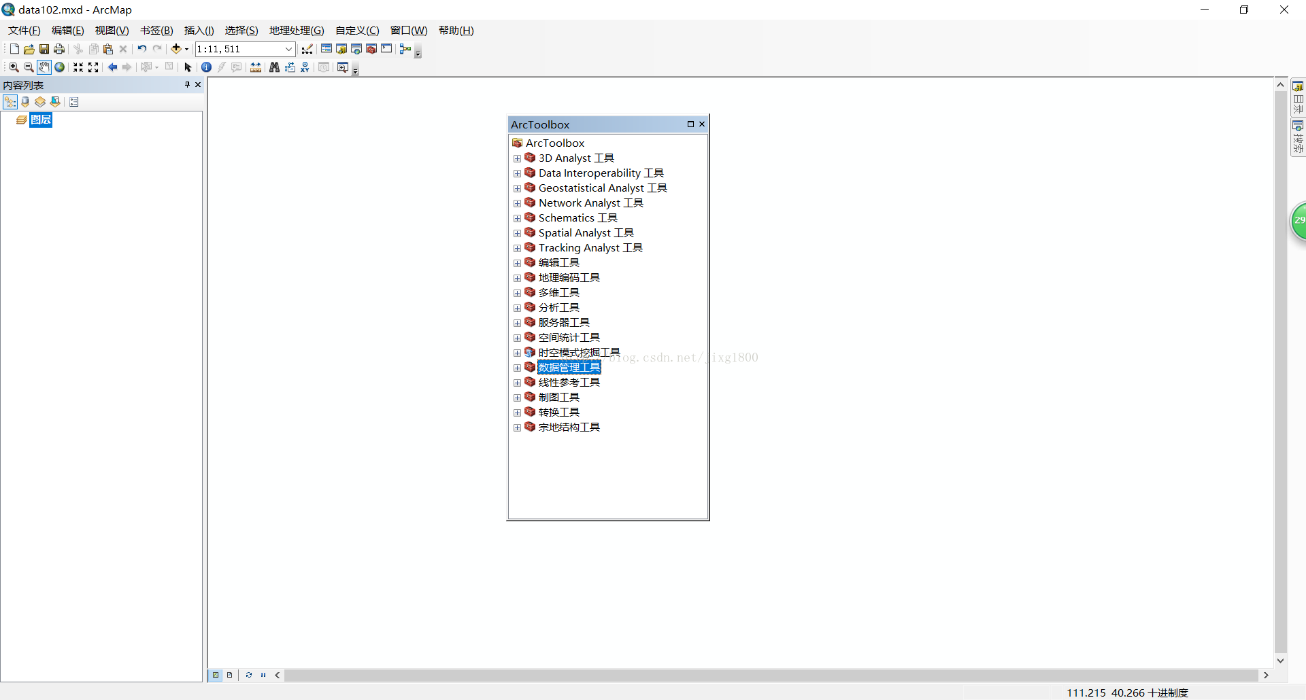Open the Add Data dropdown arrow
1306x700 pixels.
point(186,49)
